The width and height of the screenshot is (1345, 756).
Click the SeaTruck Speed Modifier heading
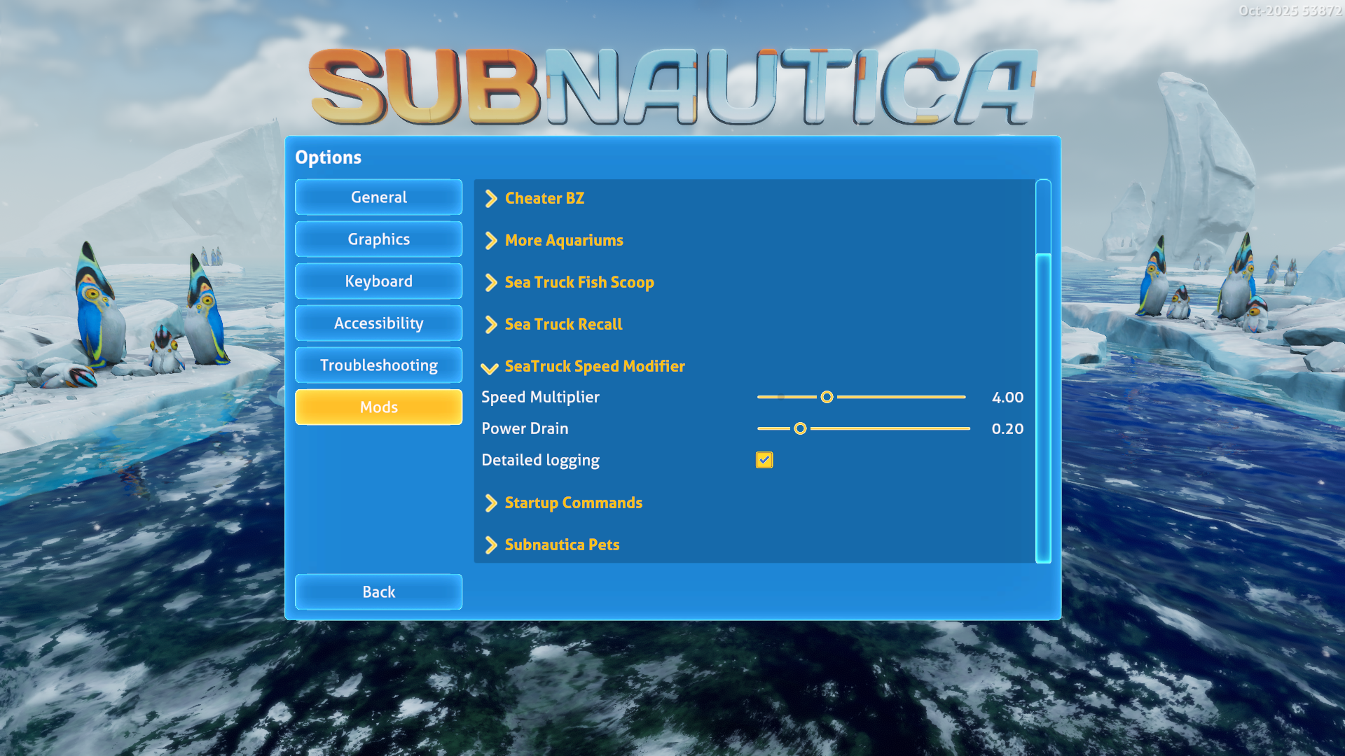(595, 367)
